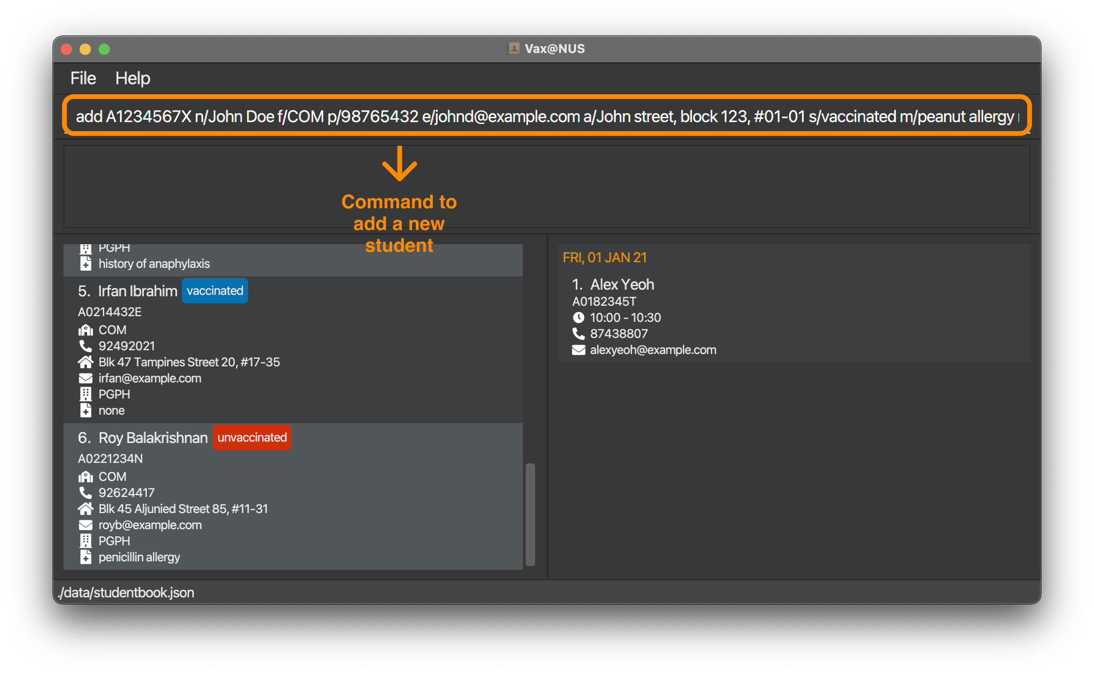Click matric number A0221234N

110,459
